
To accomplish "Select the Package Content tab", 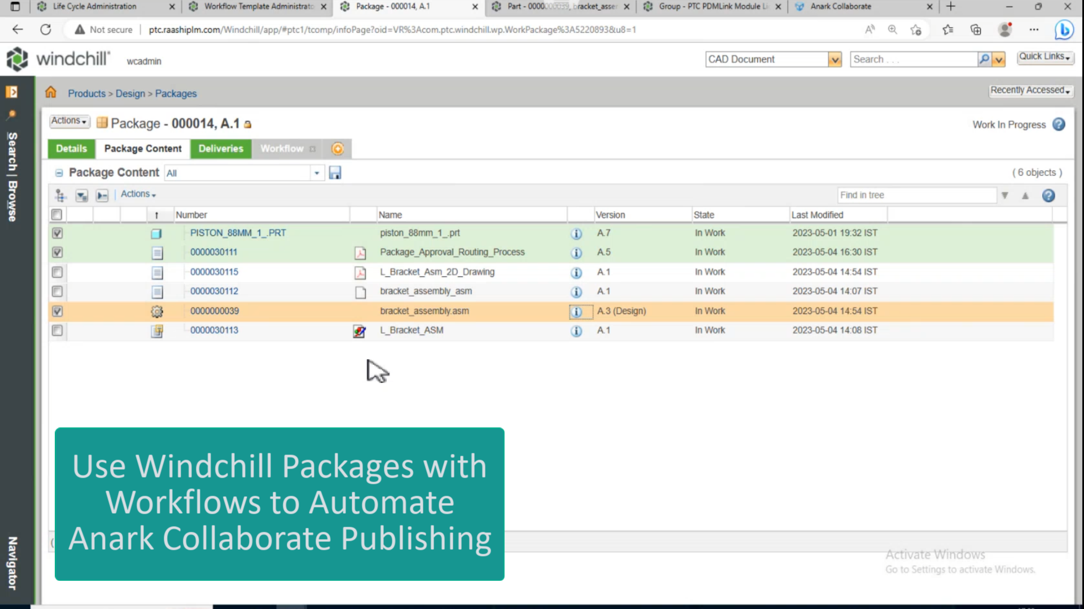I will pos(143,149).
